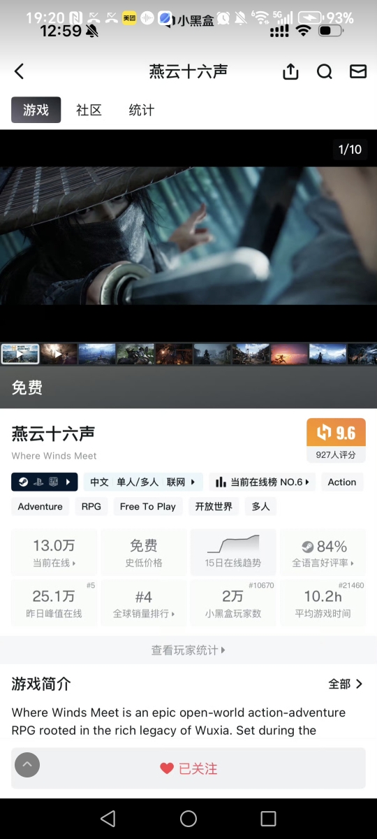The height and width of the screenshot is (839, 377).
Task: Expand 查看玩家统计 section
Action: (x=188, y=650)
